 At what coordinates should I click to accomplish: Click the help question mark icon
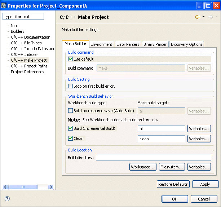[x=7, y=199]
